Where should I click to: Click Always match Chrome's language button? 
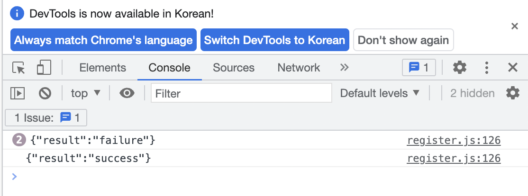103,40
